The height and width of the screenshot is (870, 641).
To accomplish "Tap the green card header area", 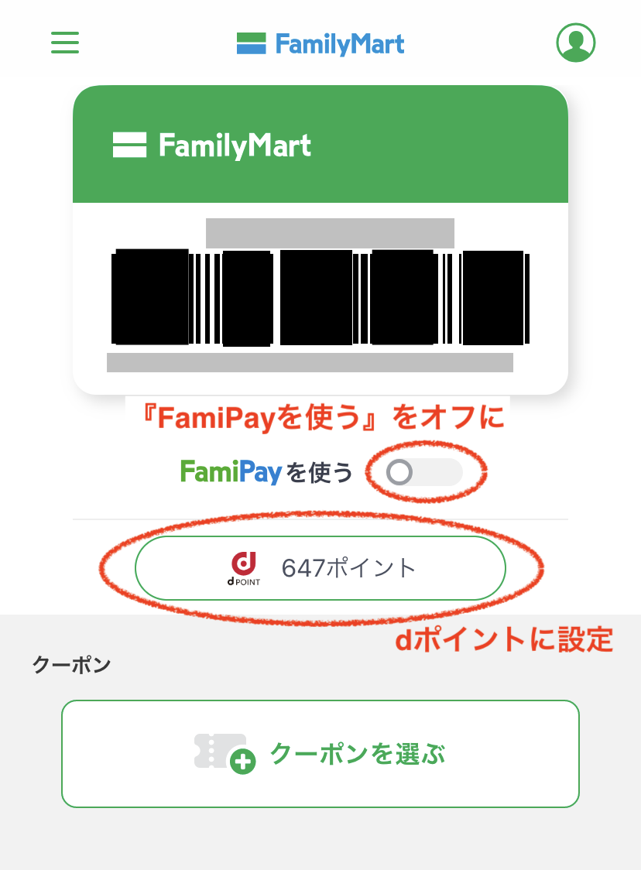I will tap(320, 144).
